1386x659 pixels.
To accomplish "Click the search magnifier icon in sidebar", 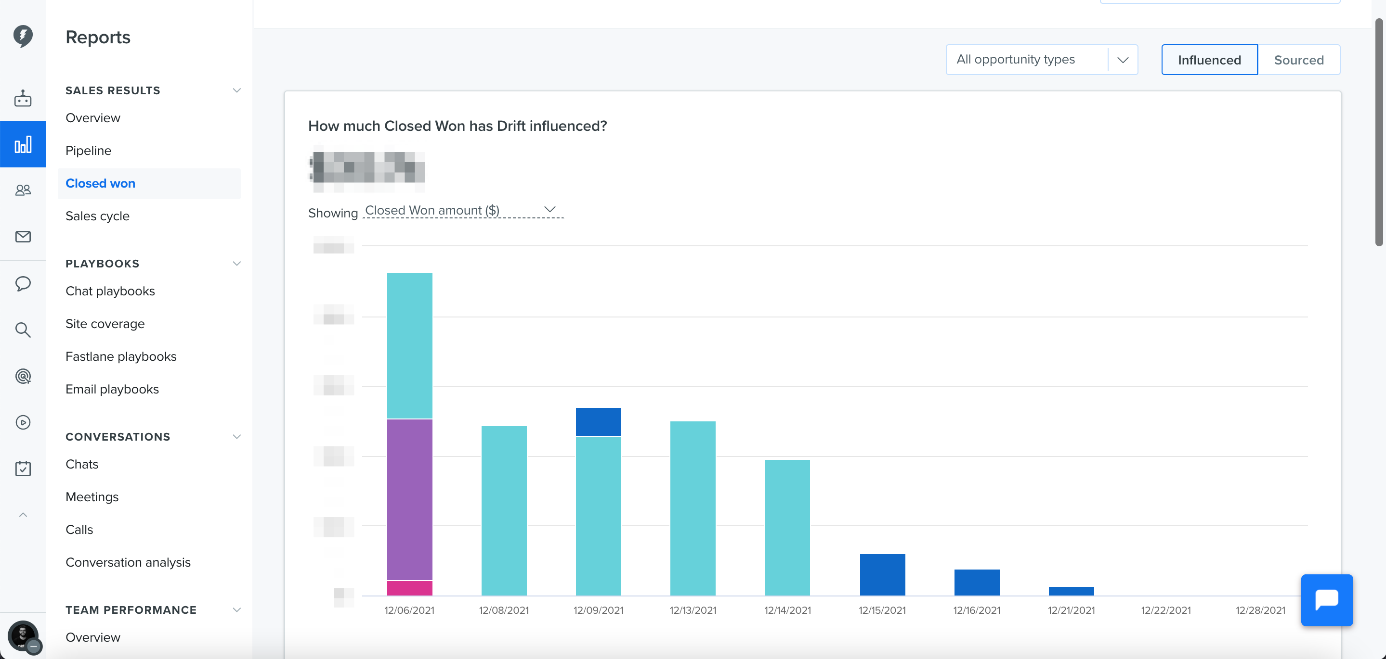I will click(23, 329).
